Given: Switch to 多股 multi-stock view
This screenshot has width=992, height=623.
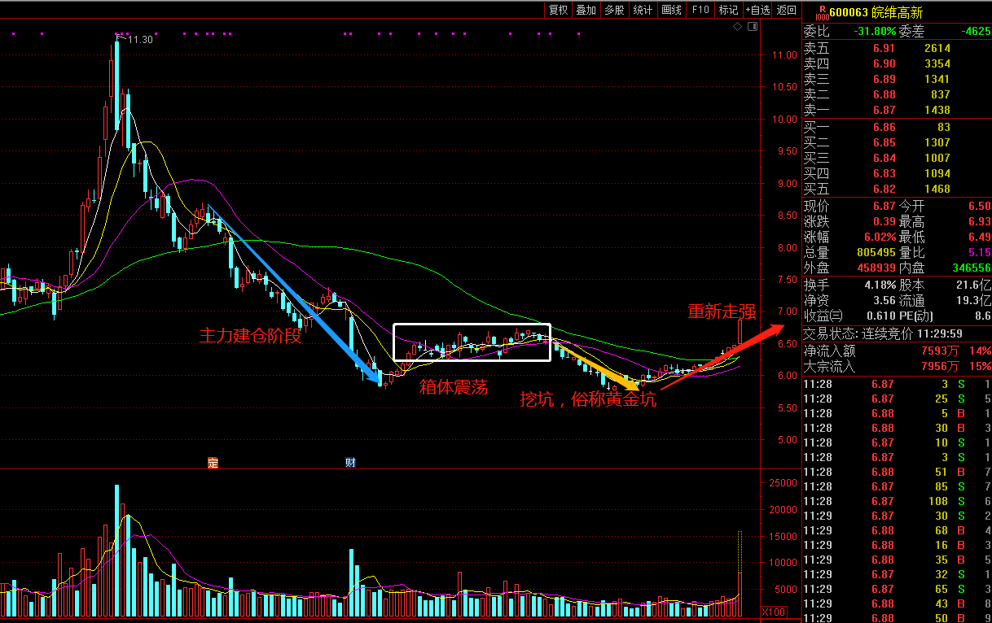Looking at the screenshot, I should tap(614, 10).
